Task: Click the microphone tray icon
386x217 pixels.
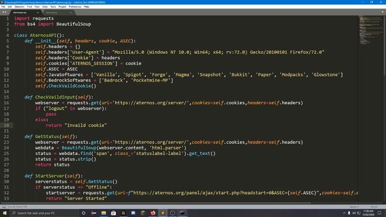Action: click(349, 213)
